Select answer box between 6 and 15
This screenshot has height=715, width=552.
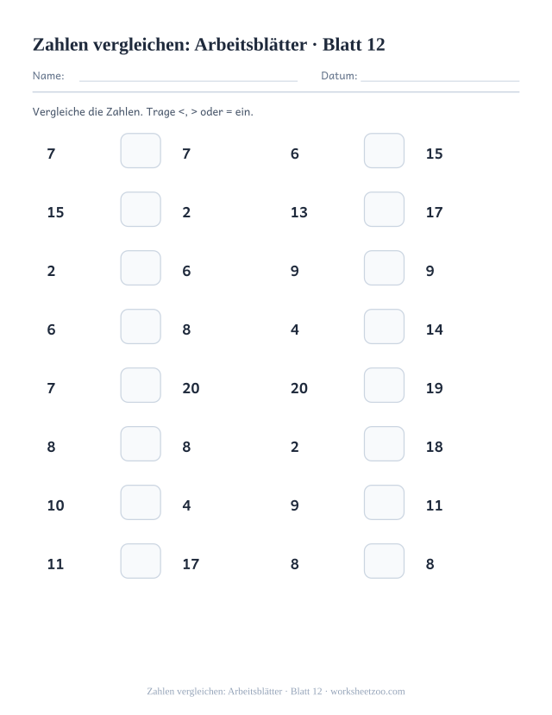(x=384, y=150)
